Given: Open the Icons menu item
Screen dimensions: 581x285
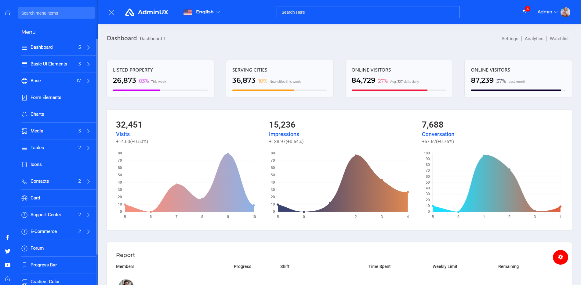Looking at the screenshot, I should pos(58,164).
